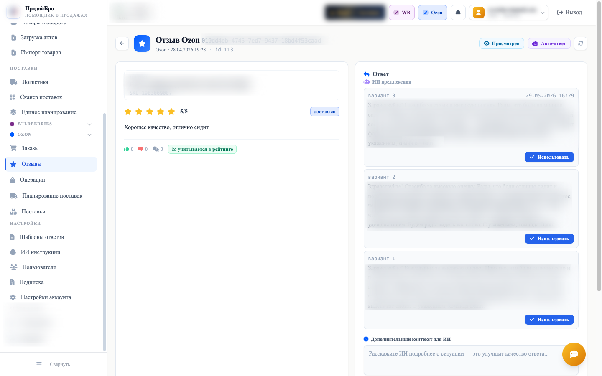The height and width of the screenshot is (376, 602).
Task: Click the thumbs-up likes icon
Action: (x=127, y=149)
